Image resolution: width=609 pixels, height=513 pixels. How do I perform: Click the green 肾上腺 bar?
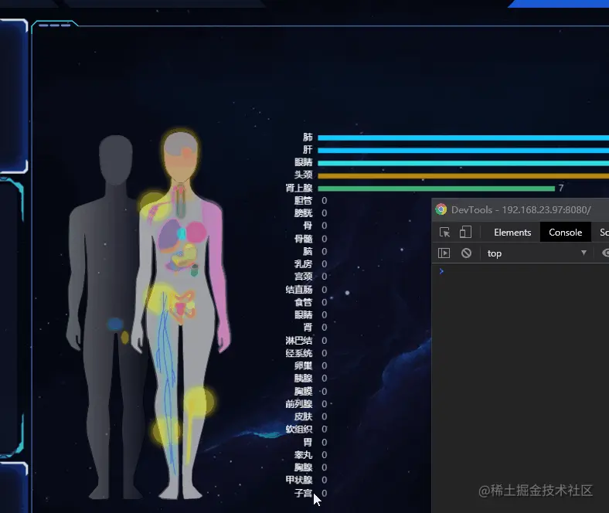click(x=436, y=189)
